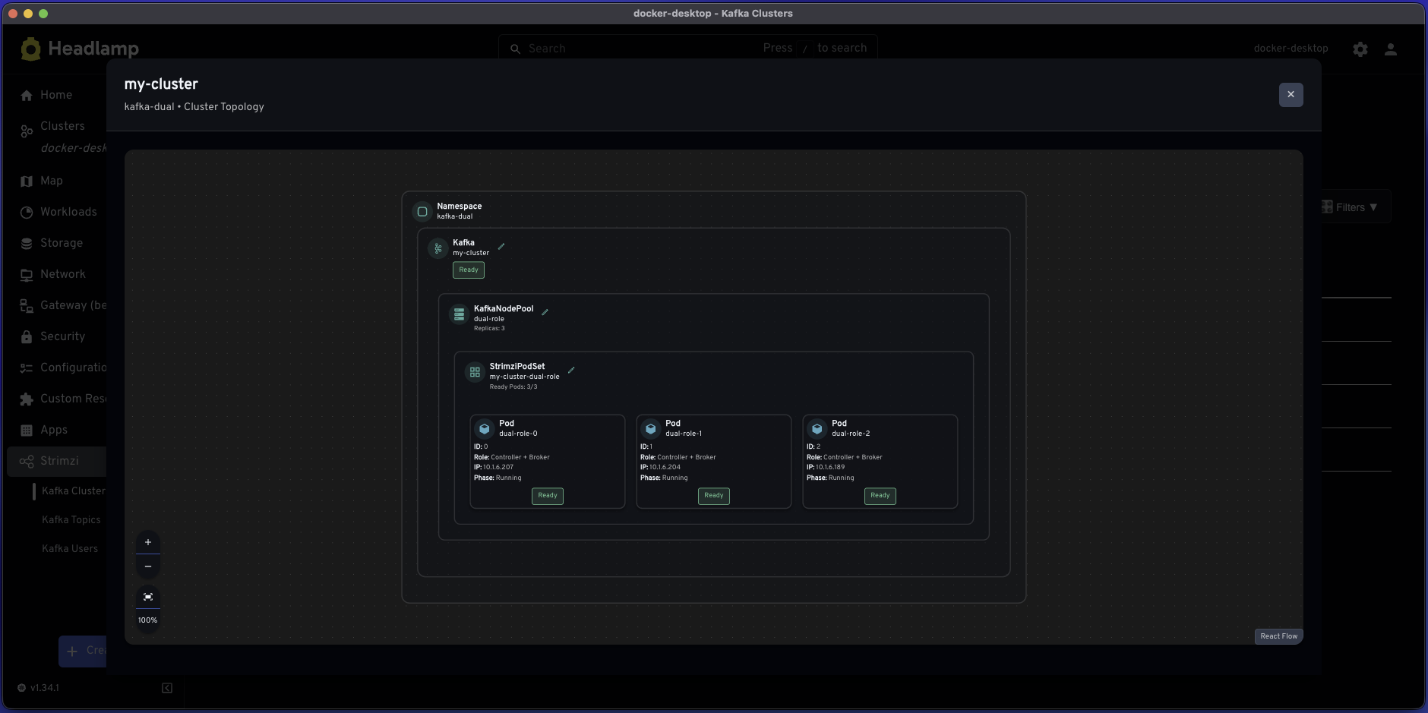1428x713 pixels.
Task: Open the settings gear icon
Action: 1360,49
